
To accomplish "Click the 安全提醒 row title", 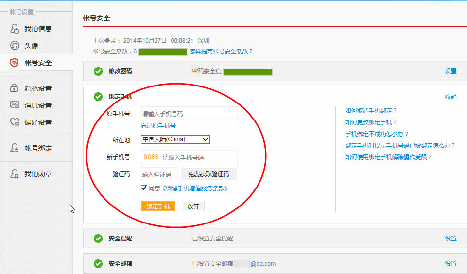I will [121, 238].
